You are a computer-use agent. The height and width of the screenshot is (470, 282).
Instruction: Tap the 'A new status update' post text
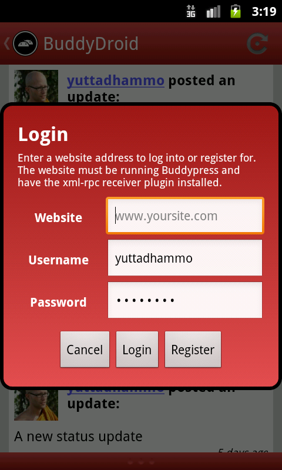78,437
